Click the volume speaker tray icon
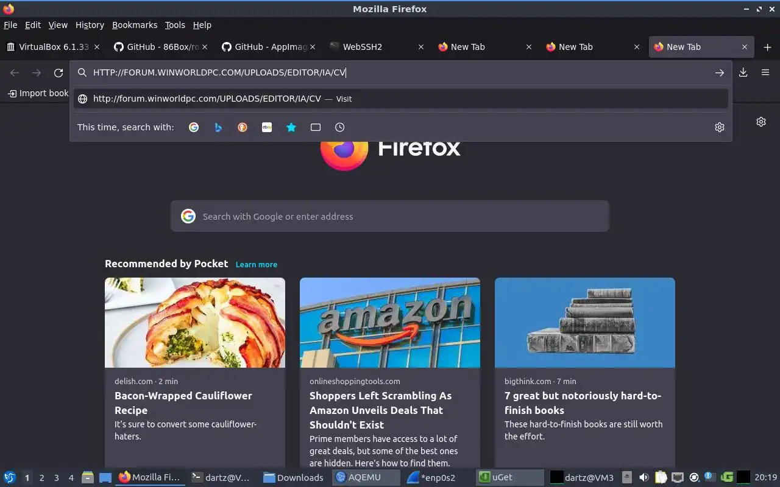Image resolution: width=780 pixels, height=487 pixels. 644,477
